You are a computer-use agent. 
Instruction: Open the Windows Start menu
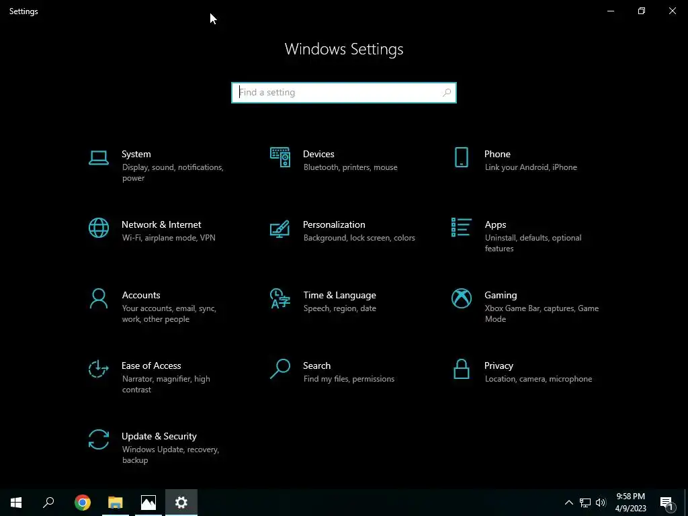point(16,503)
